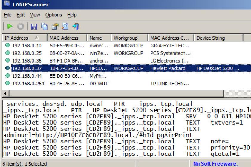The width and height of the screenshot is (251, 167).
Task: Click the adminurl=http://HP10E7C6CD2F89.local line
Action: 98,135
